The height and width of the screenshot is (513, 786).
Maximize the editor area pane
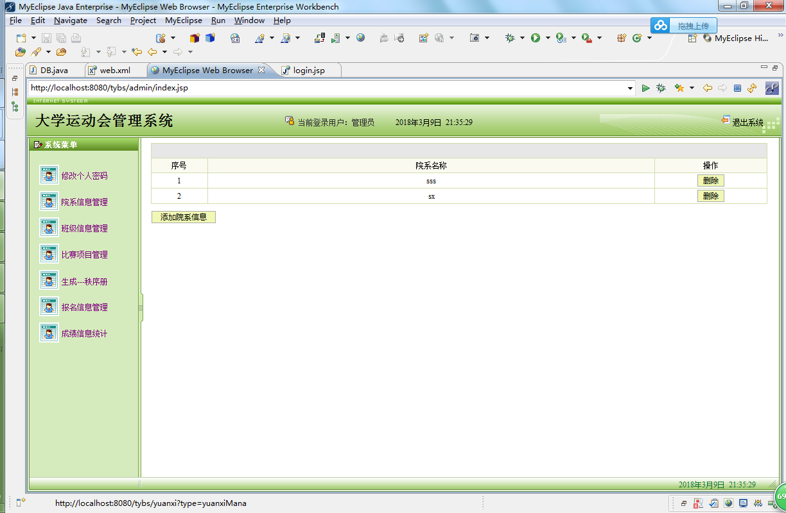coord(775,67)
